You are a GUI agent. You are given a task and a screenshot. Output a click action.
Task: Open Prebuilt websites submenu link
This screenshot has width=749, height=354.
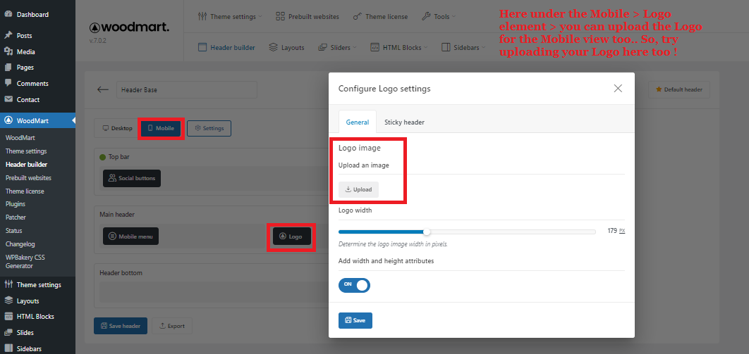pos(29,178)
